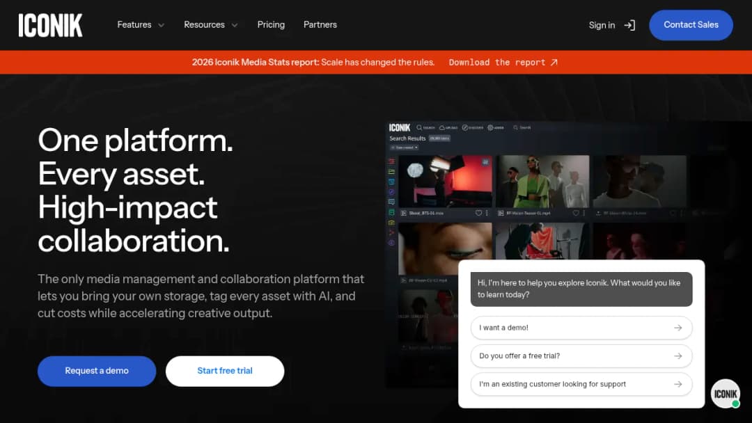
Task: Open the red studio lighting thumbnail
Action: pyautogui.click(x=445, y=181)
